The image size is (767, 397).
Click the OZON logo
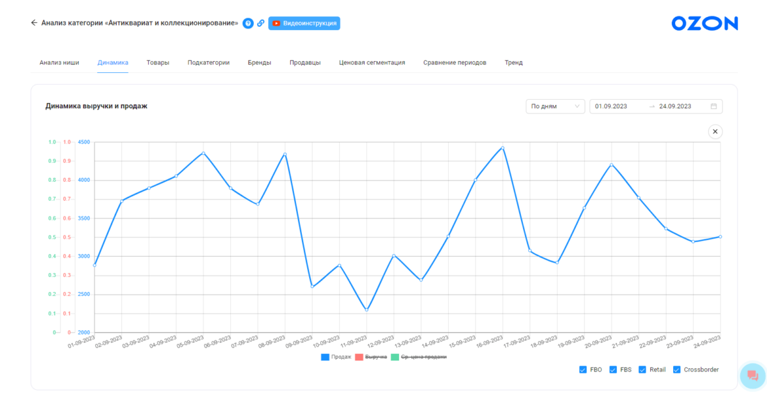(x=704, y=24)
